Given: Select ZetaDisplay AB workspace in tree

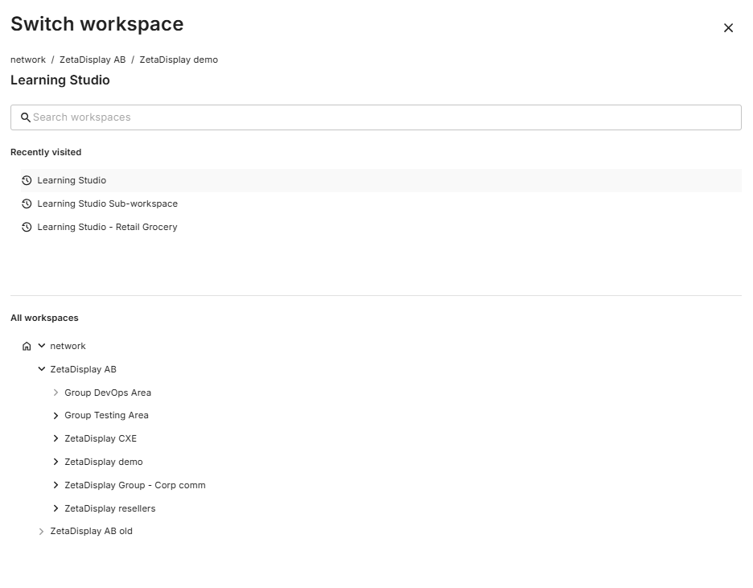Looking at the screenshot, I should (83, 369).
